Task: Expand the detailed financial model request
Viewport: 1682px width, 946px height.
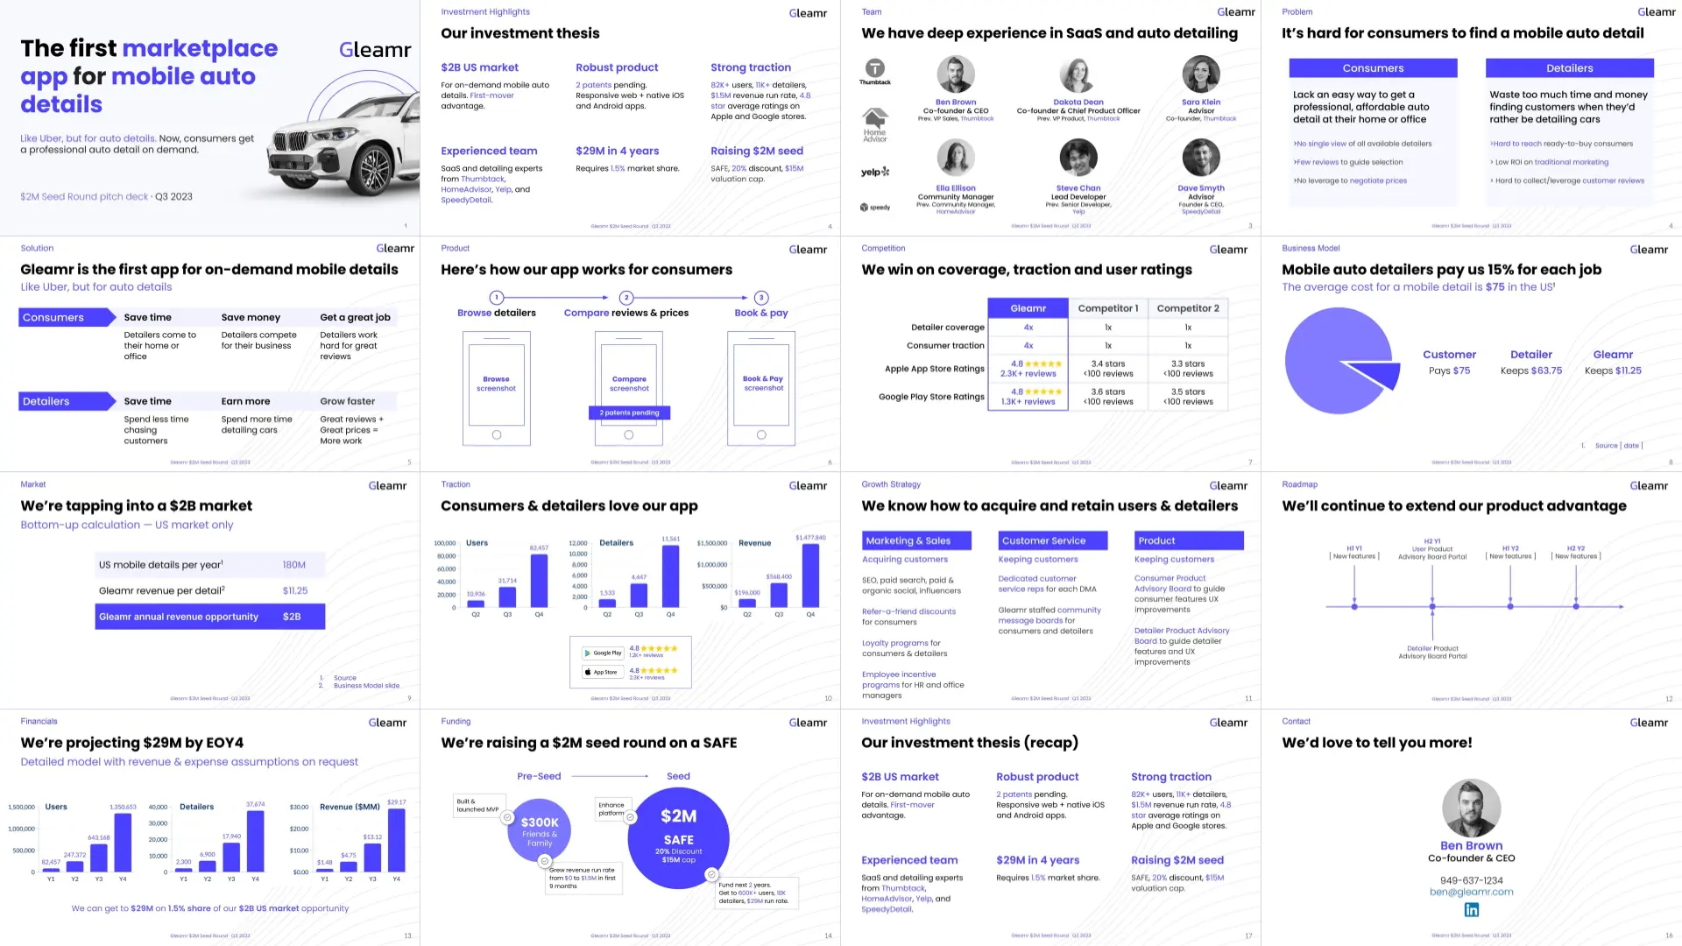Action: click(x=188, y=761)
